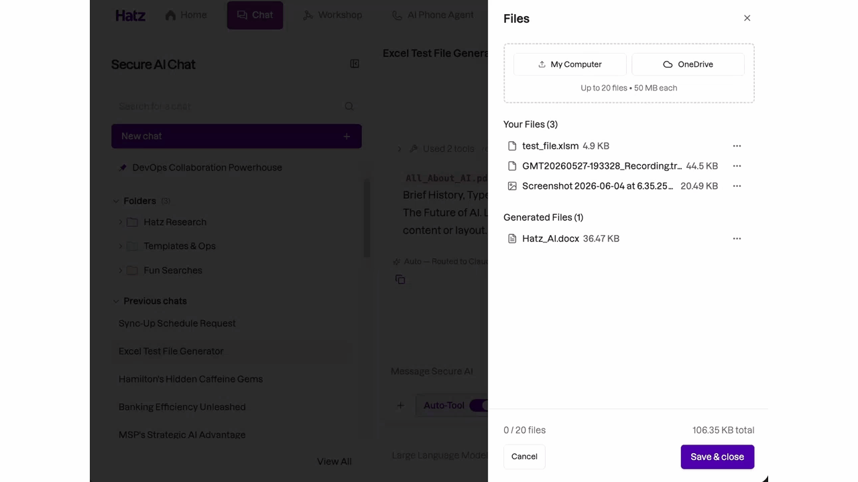Expand the Used 2 tools disclosure
The width and height of the screenshot is (858, 482).
[400, 149]
